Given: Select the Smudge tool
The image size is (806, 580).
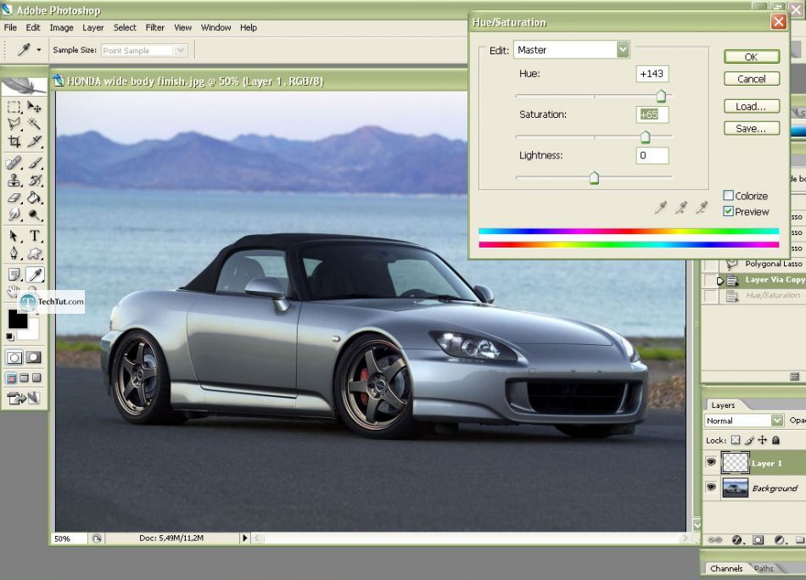Looking at the screenshot, I should (14, 215).
